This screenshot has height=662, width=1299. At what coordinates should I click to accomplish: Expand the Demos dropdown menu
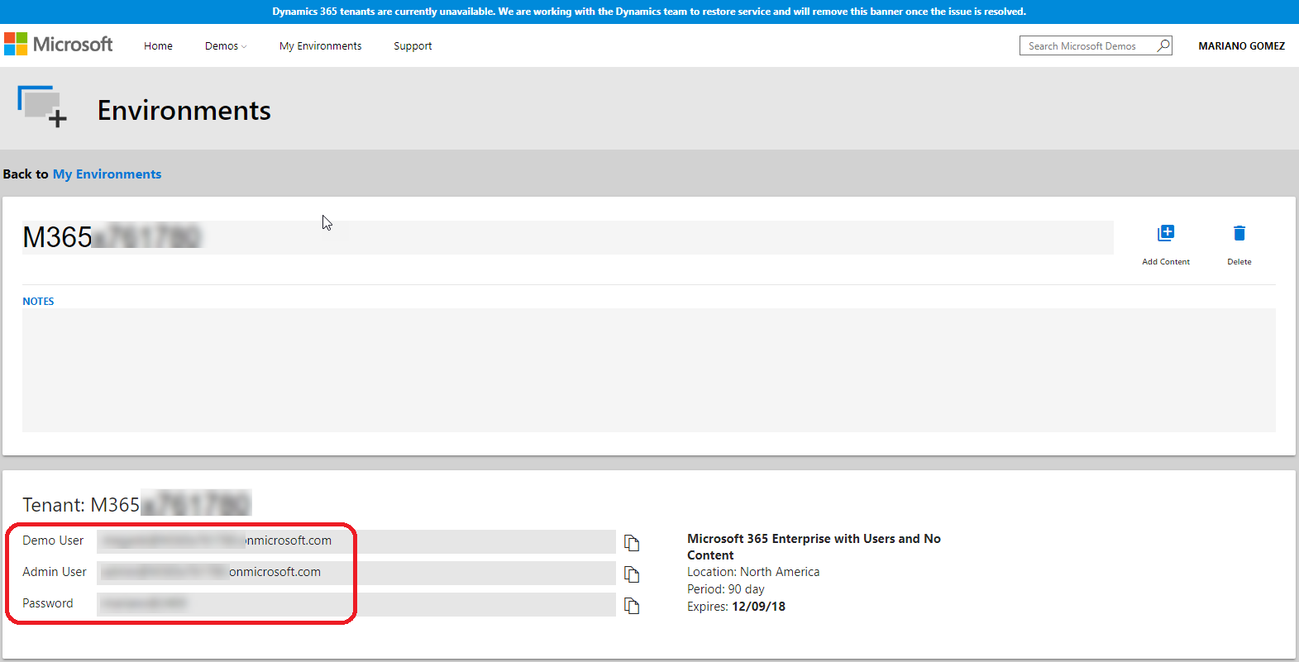coord(226,46)
